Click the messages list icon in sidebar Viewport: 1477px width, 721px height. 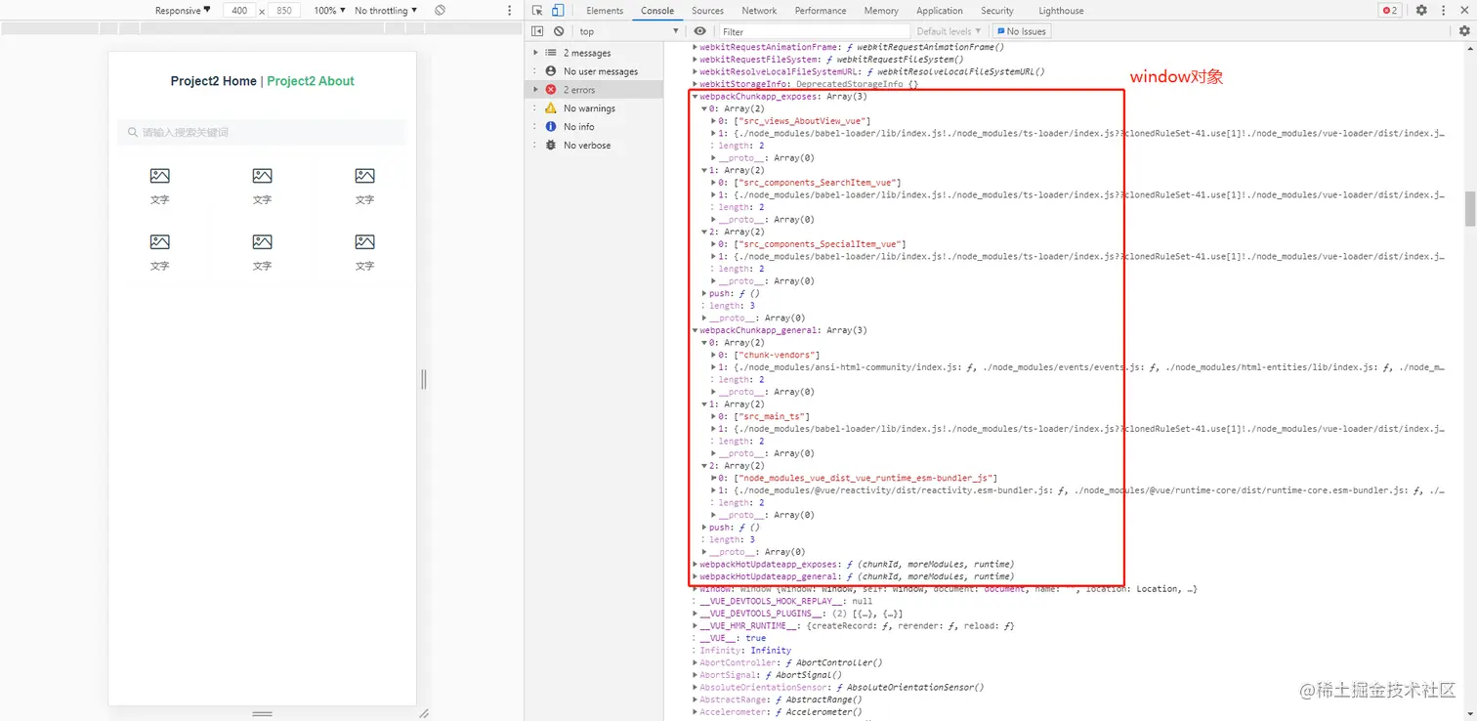[x=551, y=53]
